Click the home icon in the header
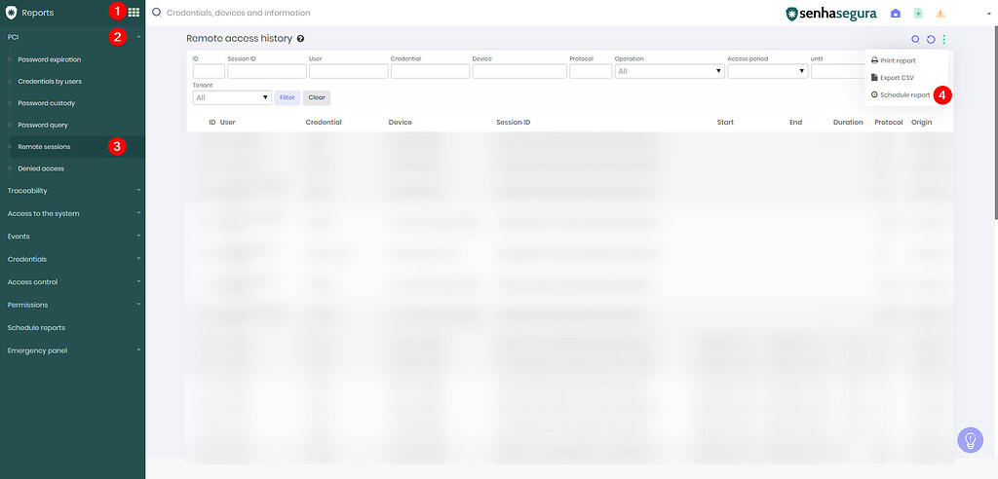Viewport: 998px width, 479px height. click(x=896, y=14)
